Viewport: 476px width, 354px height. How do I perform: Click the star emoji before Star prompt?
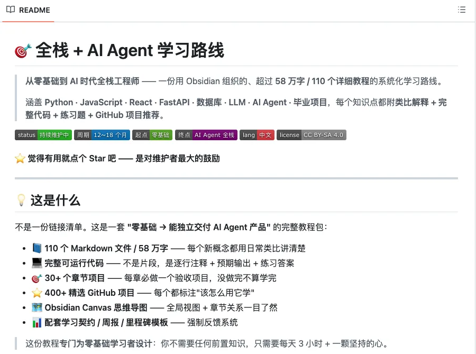click(20, 159)
